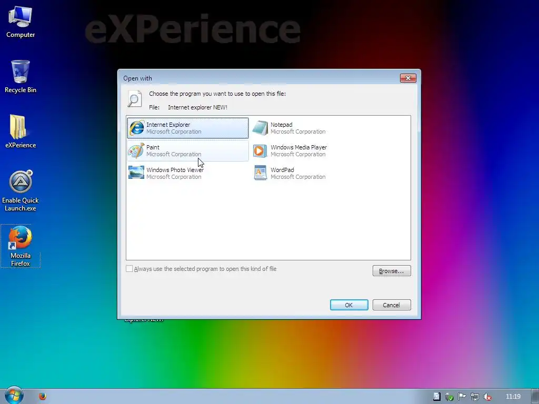Choose Paint from the program list
Screen dimensions: 539x404
coord(188,150)
